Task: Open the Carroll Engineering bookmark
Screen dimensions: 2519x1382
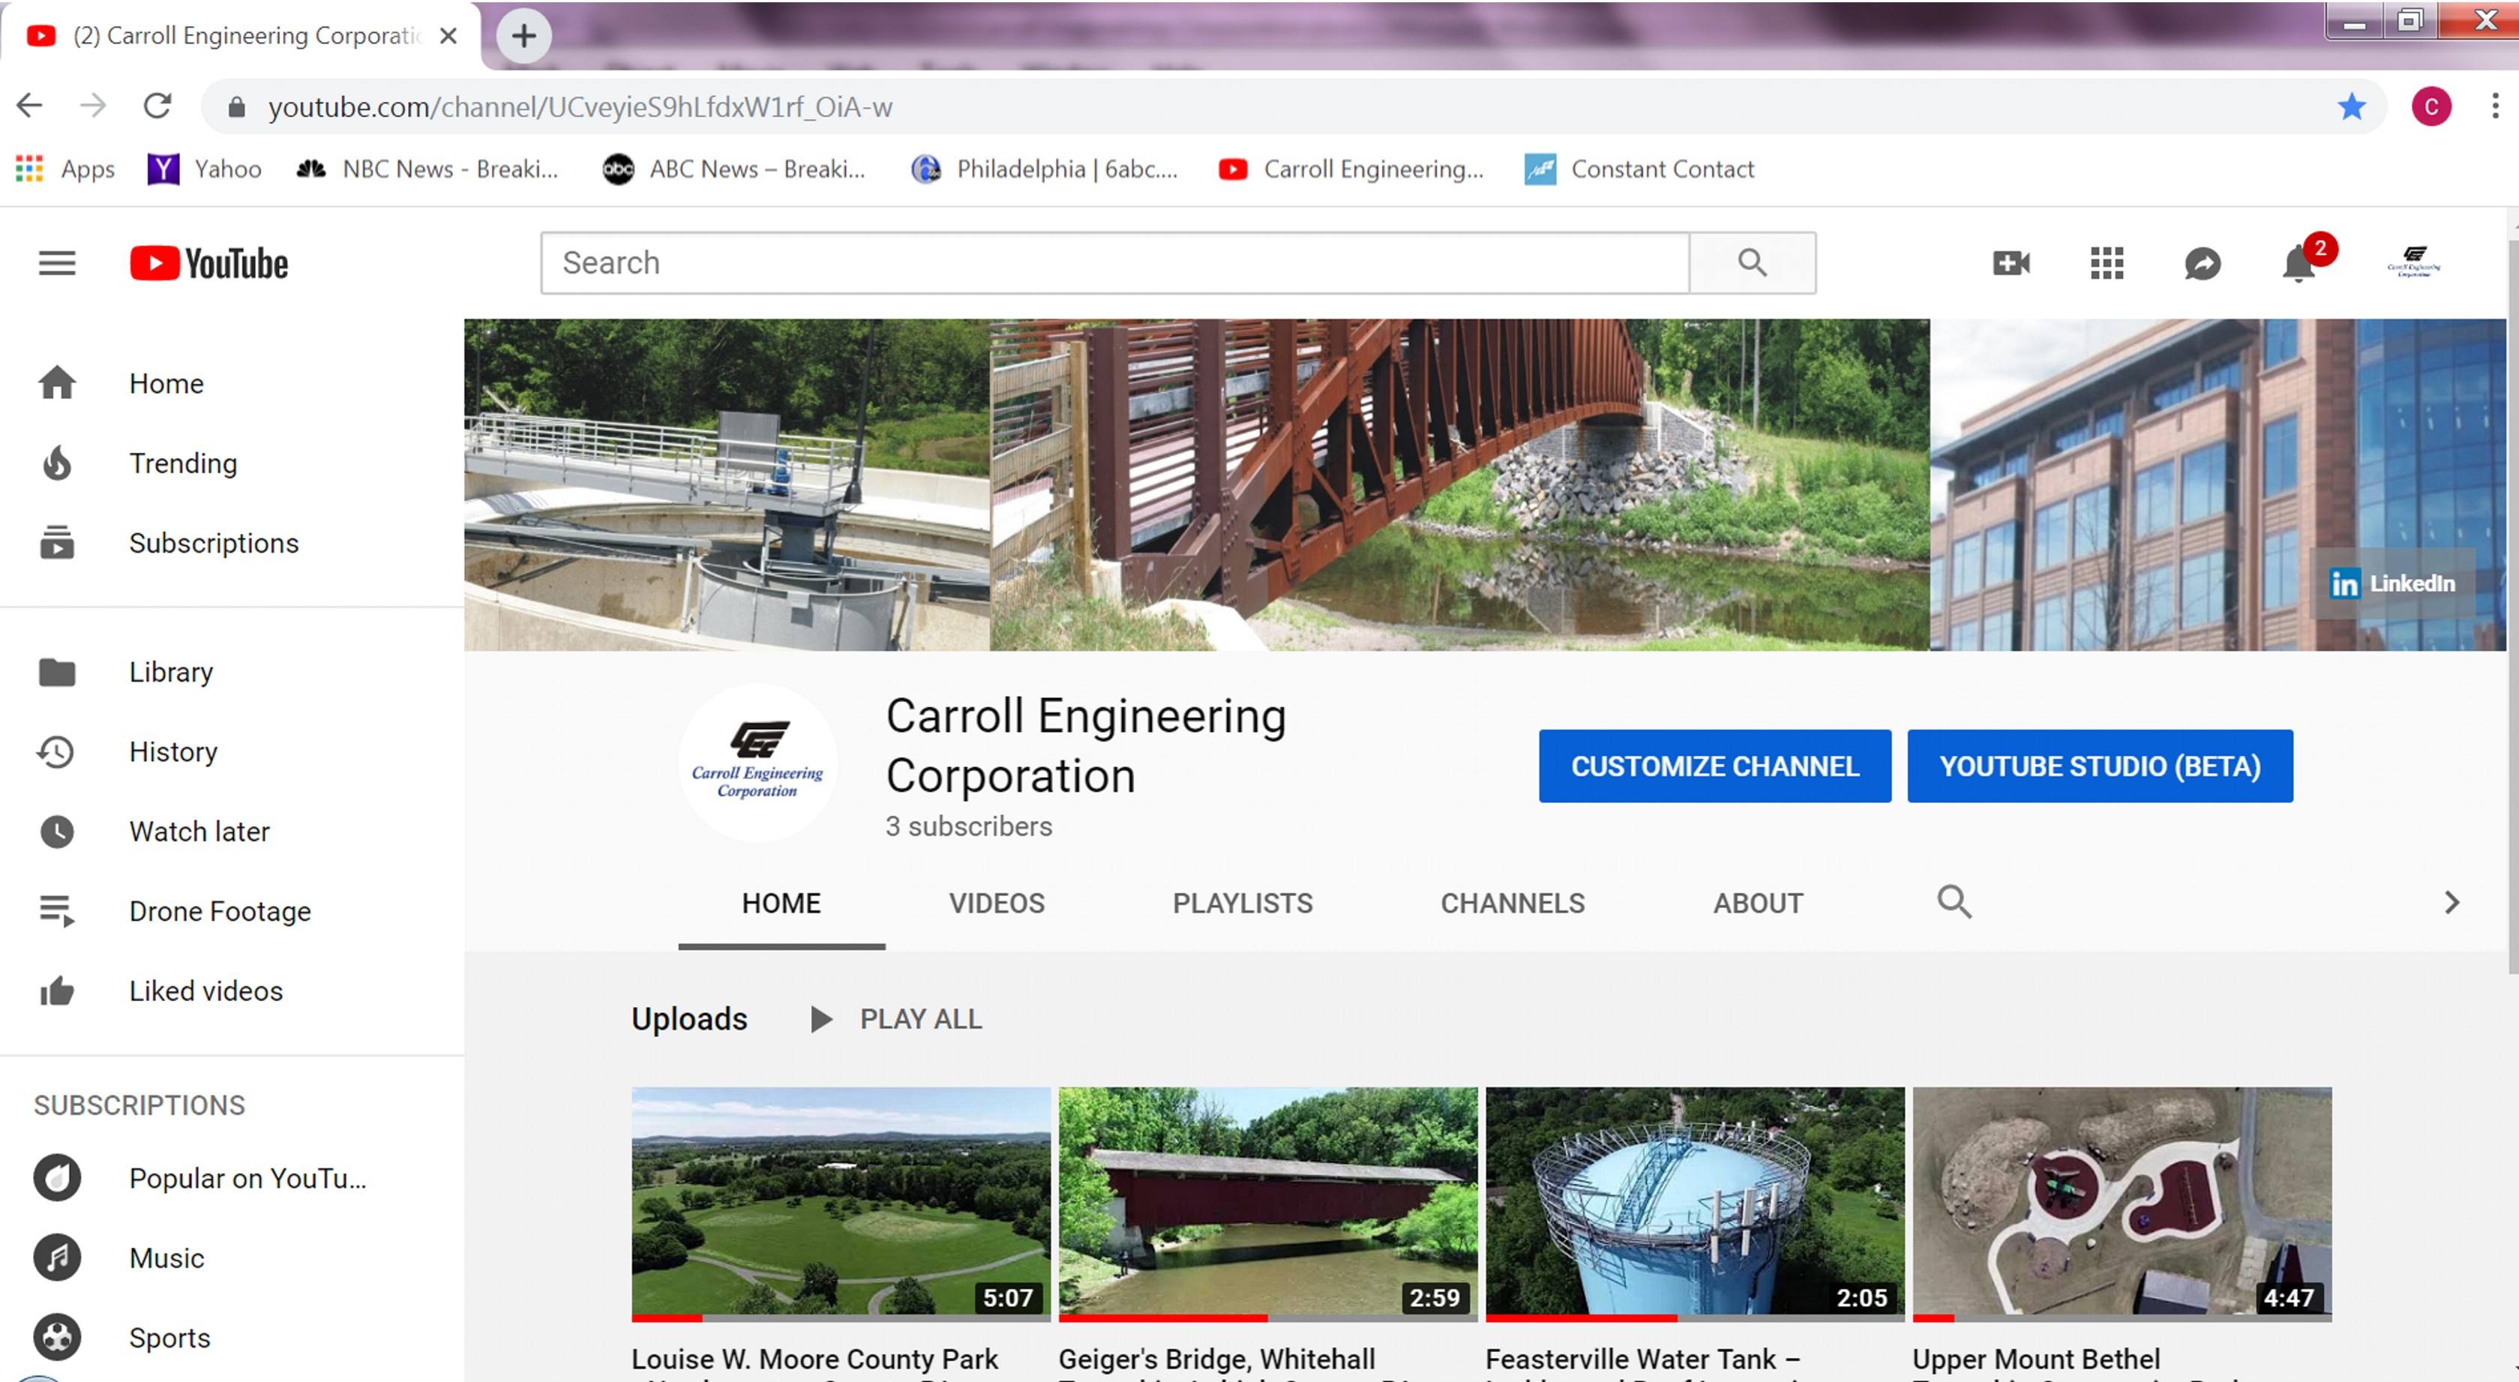Action: coord(1351,169)
